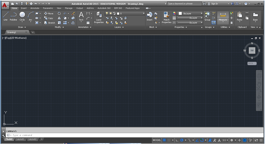265x144 pixels.
Task: Open the layer 0 dropdown list
Action: click(x=143, y=13)
